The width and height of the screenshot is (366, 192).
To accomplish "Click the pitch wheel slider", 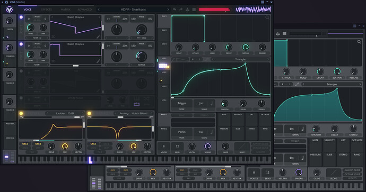I will 6,157.
